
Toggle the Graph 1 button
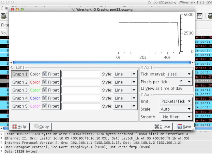pos(20,74)
